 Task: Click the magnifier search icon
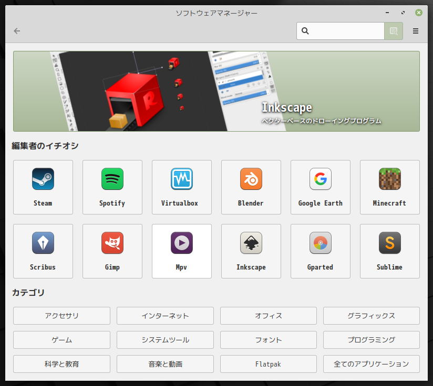(x=305, y=31)
